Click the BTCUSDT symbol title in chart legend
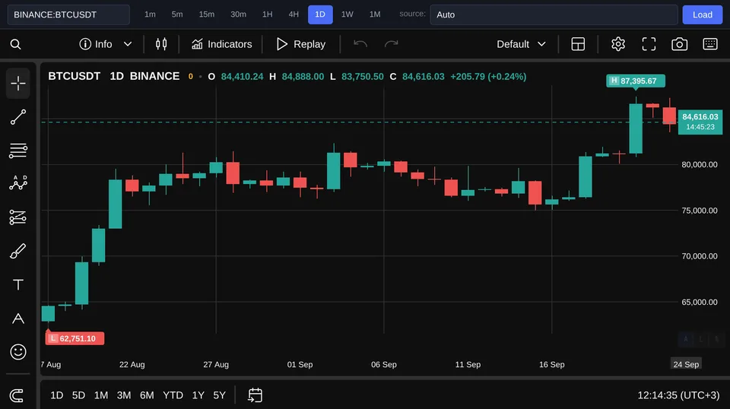This screenshot has width=730, height=409. pos(74,76)
